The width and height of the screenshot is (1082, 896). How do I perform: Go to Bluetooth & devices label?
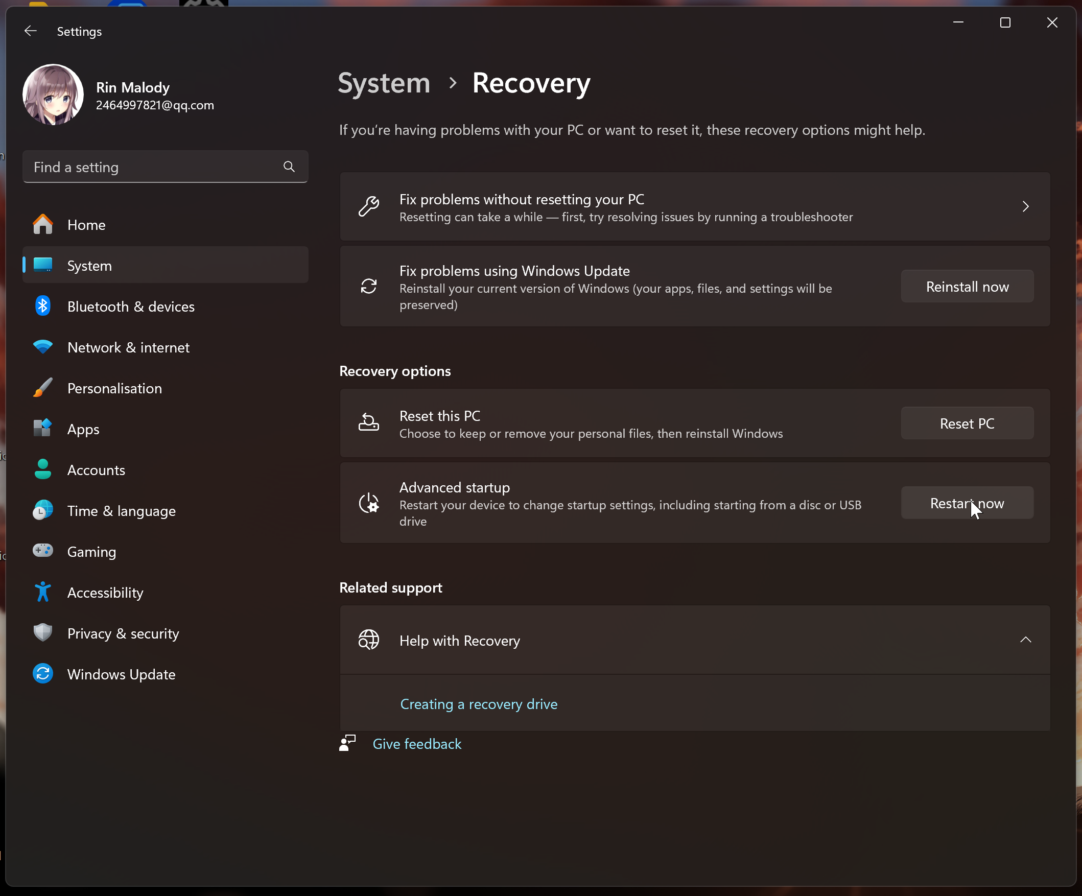pyautogui.click(x=131, y=306)
